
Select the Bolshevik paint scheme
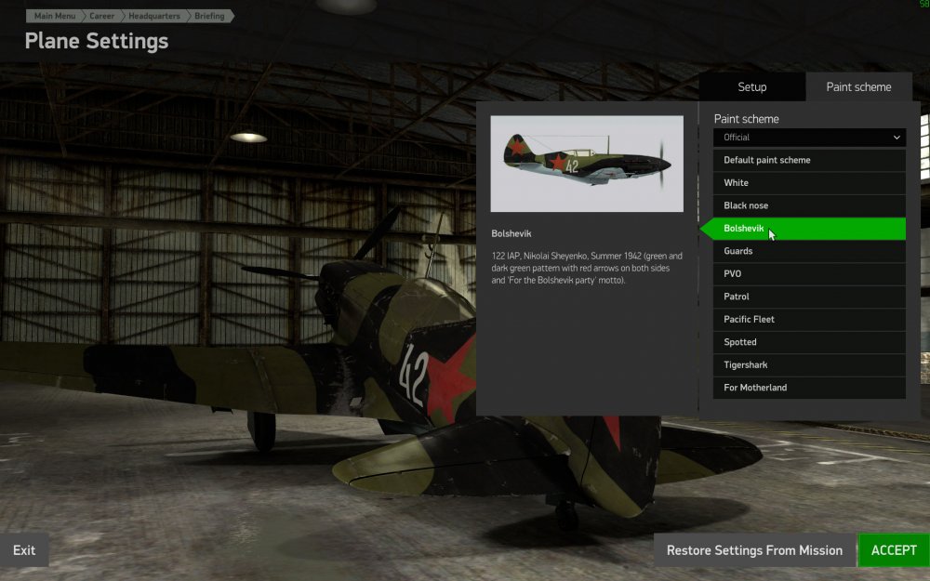(x=809, y=229)
